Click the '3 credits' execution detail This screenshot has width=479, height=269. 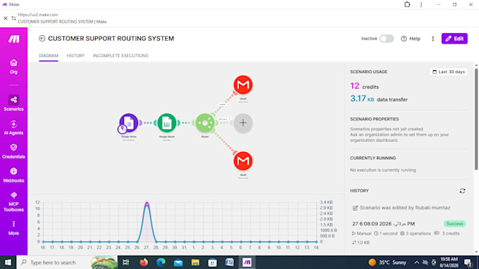pos(447,233)
